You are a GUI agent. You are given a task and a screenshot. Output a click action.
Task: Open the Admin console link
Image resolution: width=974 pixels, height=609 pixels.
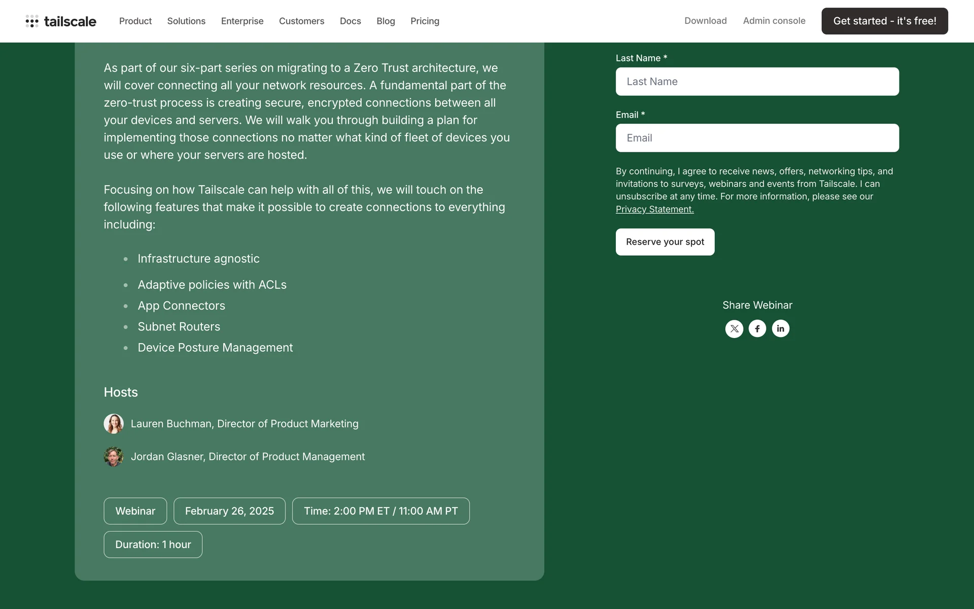click(774, 21)
